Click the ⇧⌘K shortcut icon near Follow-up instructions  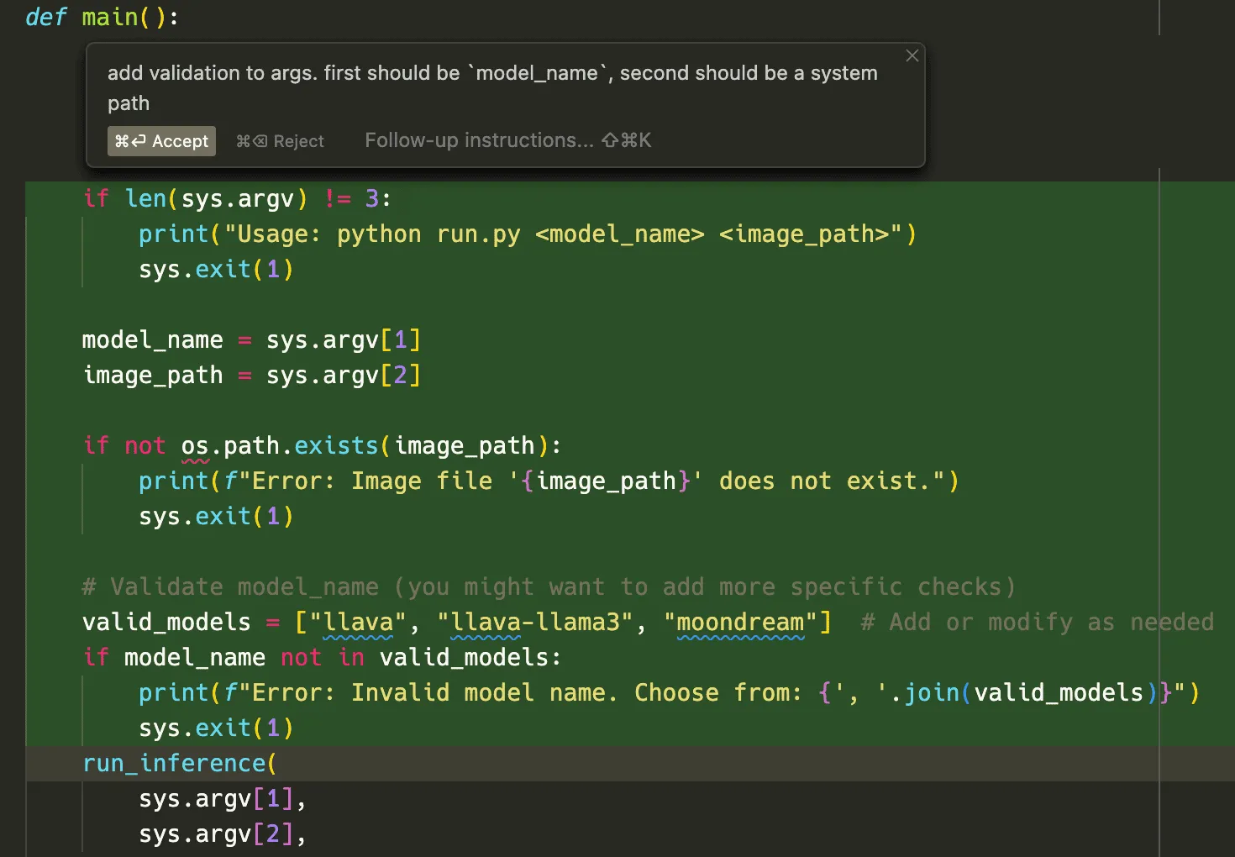click(x=626, y=140)
